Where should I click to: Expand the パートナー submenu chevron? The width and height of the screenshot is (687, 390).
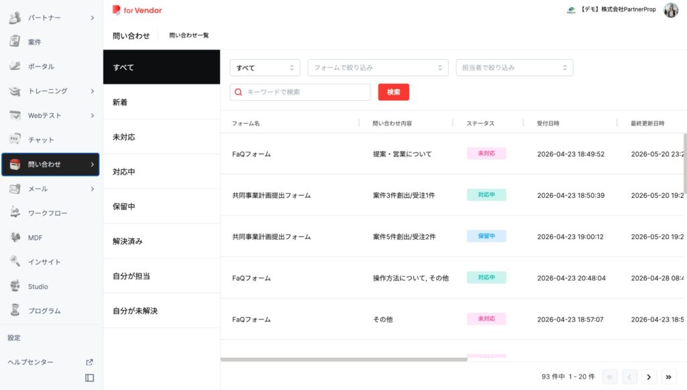coord(93,18)
